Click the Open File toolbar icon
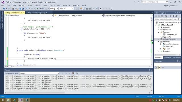Screen dimensions: 182x102 pos(17,9)
